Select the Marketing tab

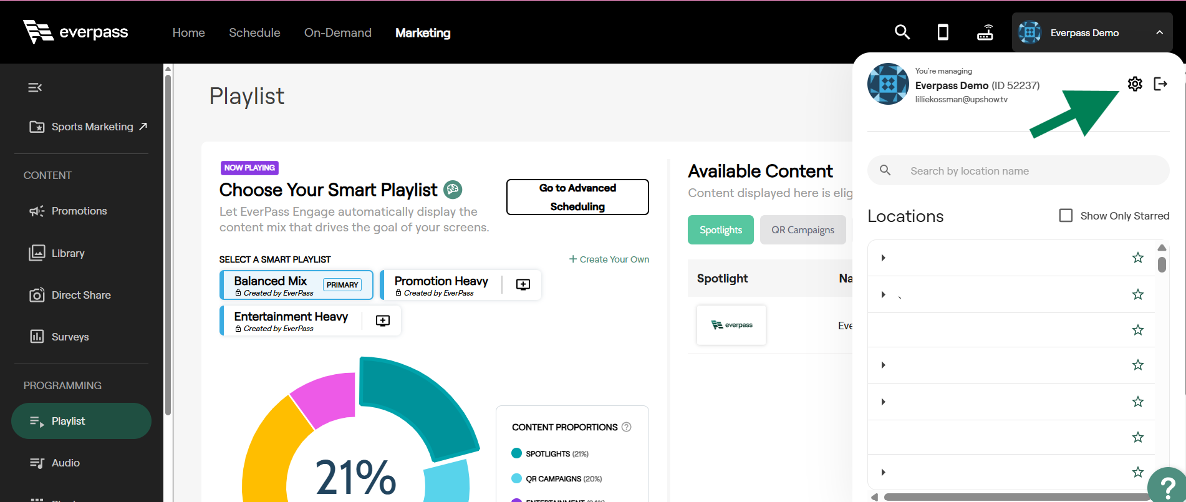[423, 32]
